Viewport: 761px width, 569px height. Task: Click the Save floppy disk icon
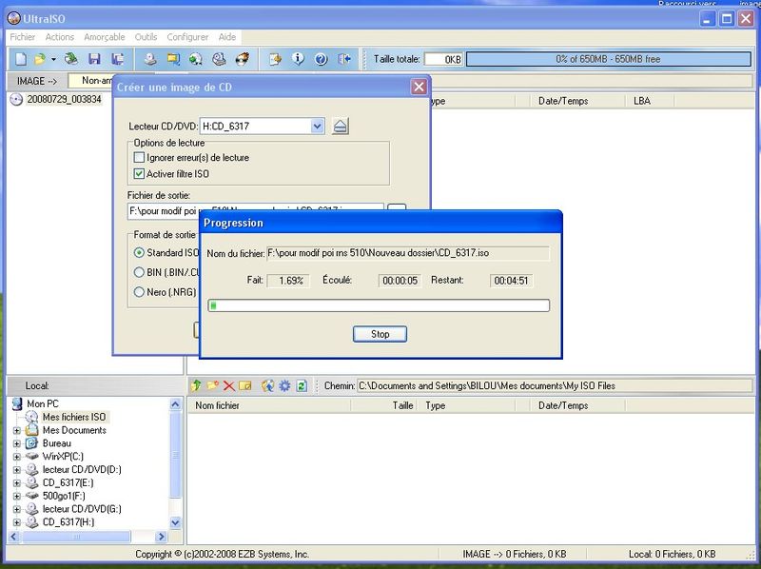[94, 59]
